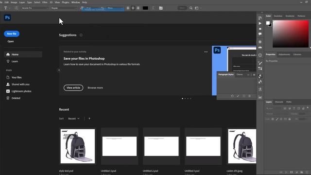Open the Actions panel play icon in the dock

tap(260, 23)
